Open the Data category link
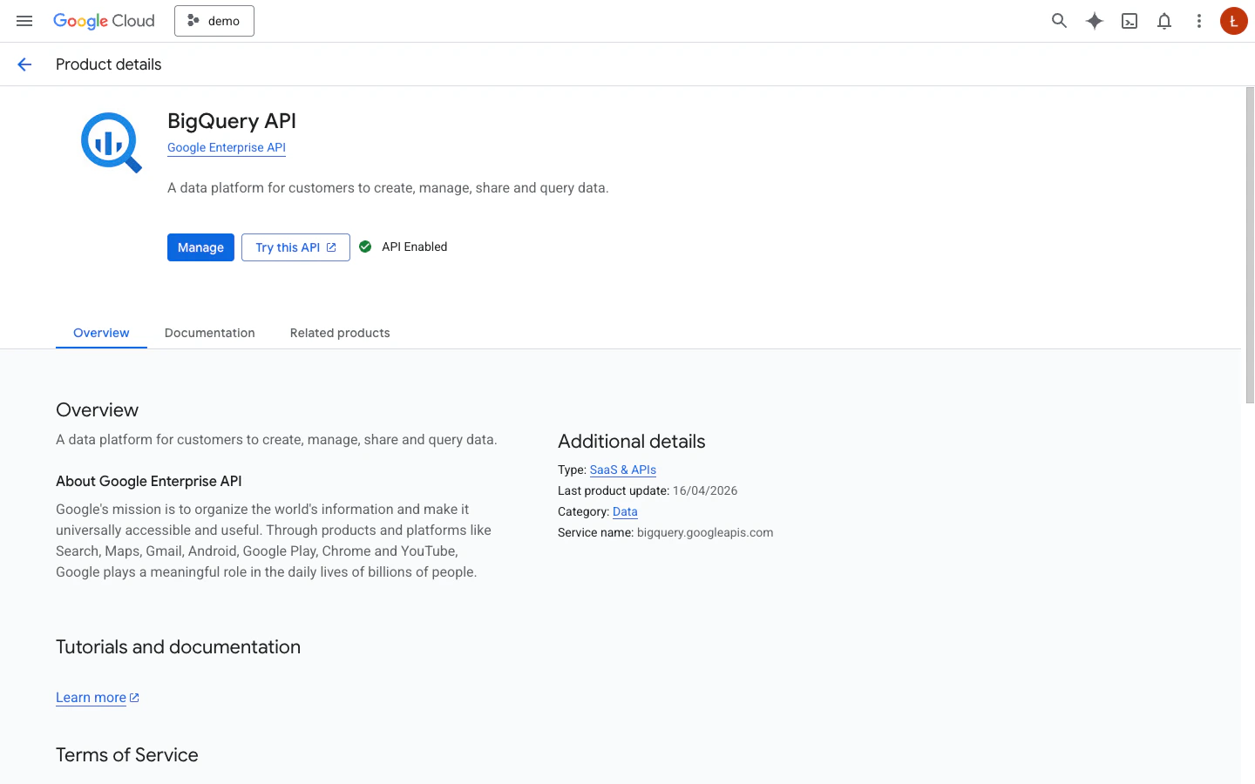Screen dimensions: 1255x784 [625, 511]
